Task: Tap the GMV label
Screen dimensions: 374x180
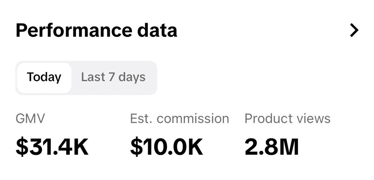Action: coord(30,119)
